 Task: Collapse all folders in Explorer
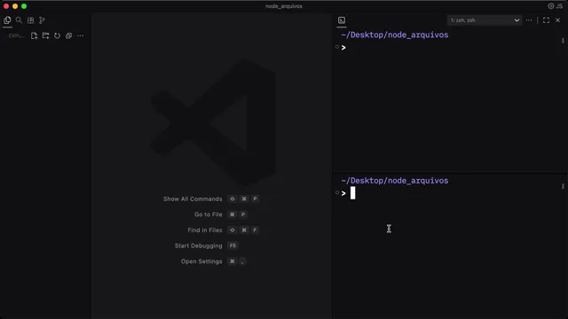coord(69,35)
